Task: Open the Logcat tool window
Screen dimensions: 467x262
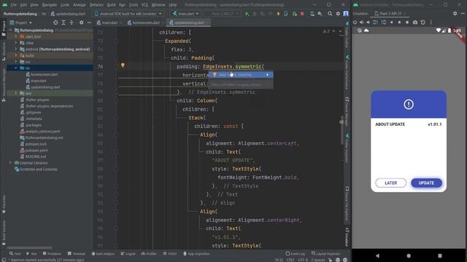Action: click(128, 254)
